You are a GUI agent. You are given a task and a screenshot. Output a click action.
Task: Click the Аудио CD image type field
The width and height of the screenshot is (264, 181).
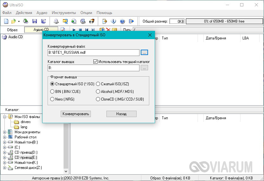pos(41,30)
